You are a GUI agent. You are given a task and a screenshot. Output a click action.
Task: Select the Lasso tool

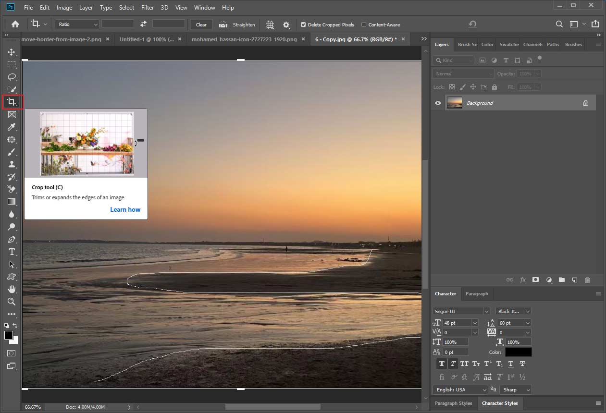pos(12,77)
